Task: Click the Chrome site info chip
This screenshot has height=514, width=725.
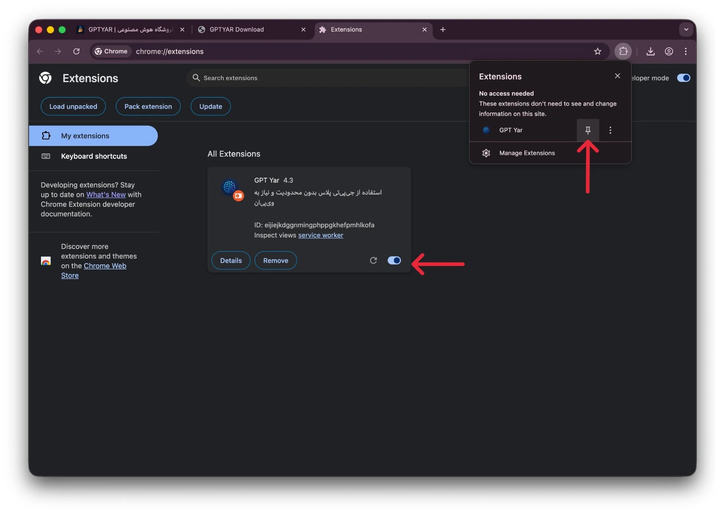Action: coord(112,52)
